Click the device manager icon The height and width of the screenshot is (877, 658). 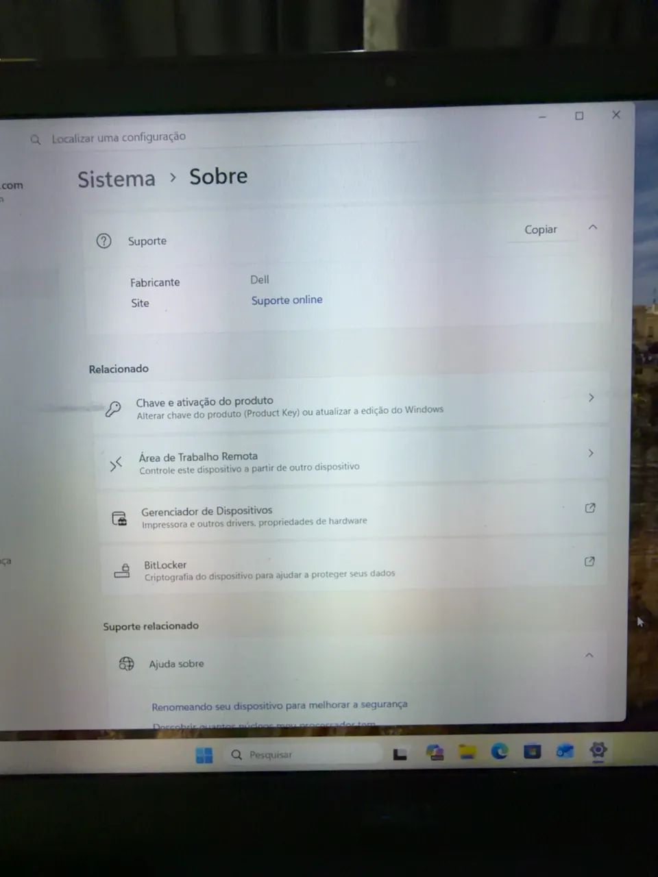120,518
